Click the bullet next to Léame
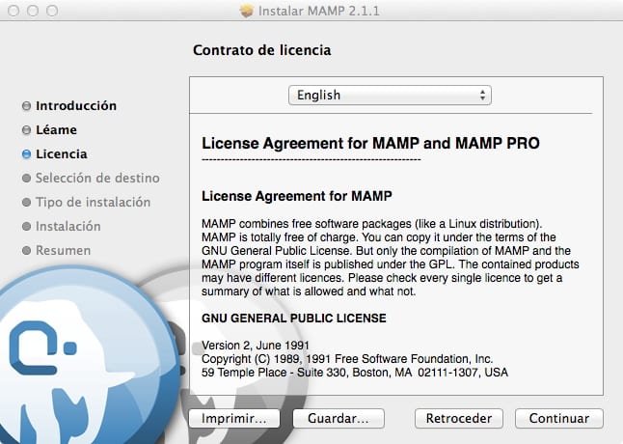 26,130
